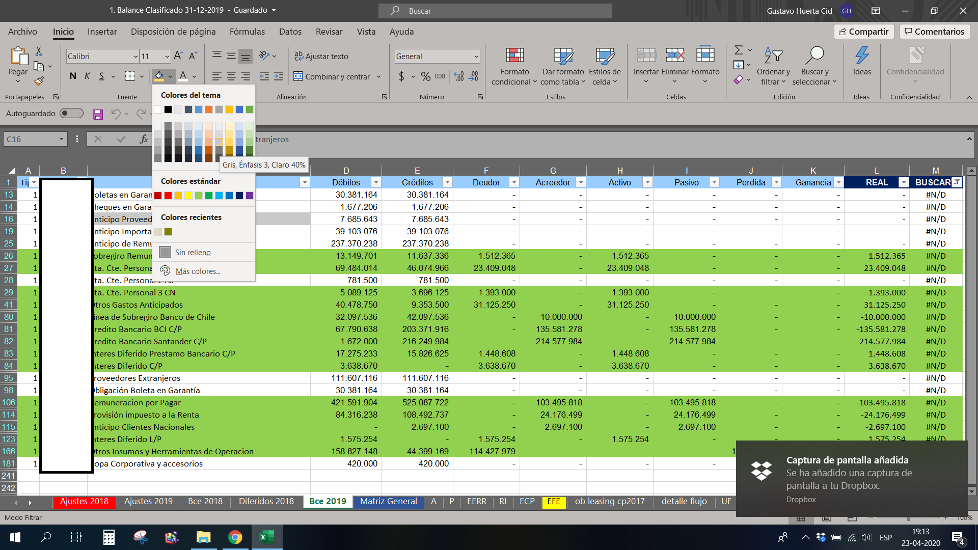
Task: Open the Débitos column filter dropdown
Action: 376,182
